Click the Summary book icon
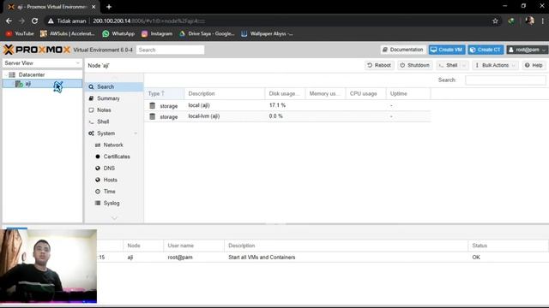This screenshot has width=549, height=308. click(x=91, y=98)
